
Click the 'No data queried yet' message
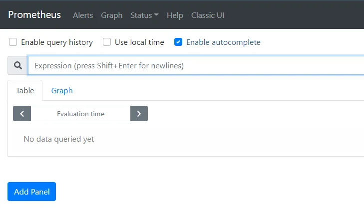tap(59, 139)
